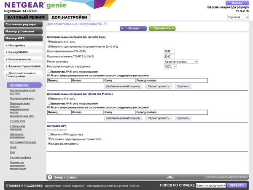Image resolution: width=253 pixels, height=190 pixels.
Task: Switch to БАЗОВЫЙ РЕЖИМ tab
Action: (x=26, y=17)
